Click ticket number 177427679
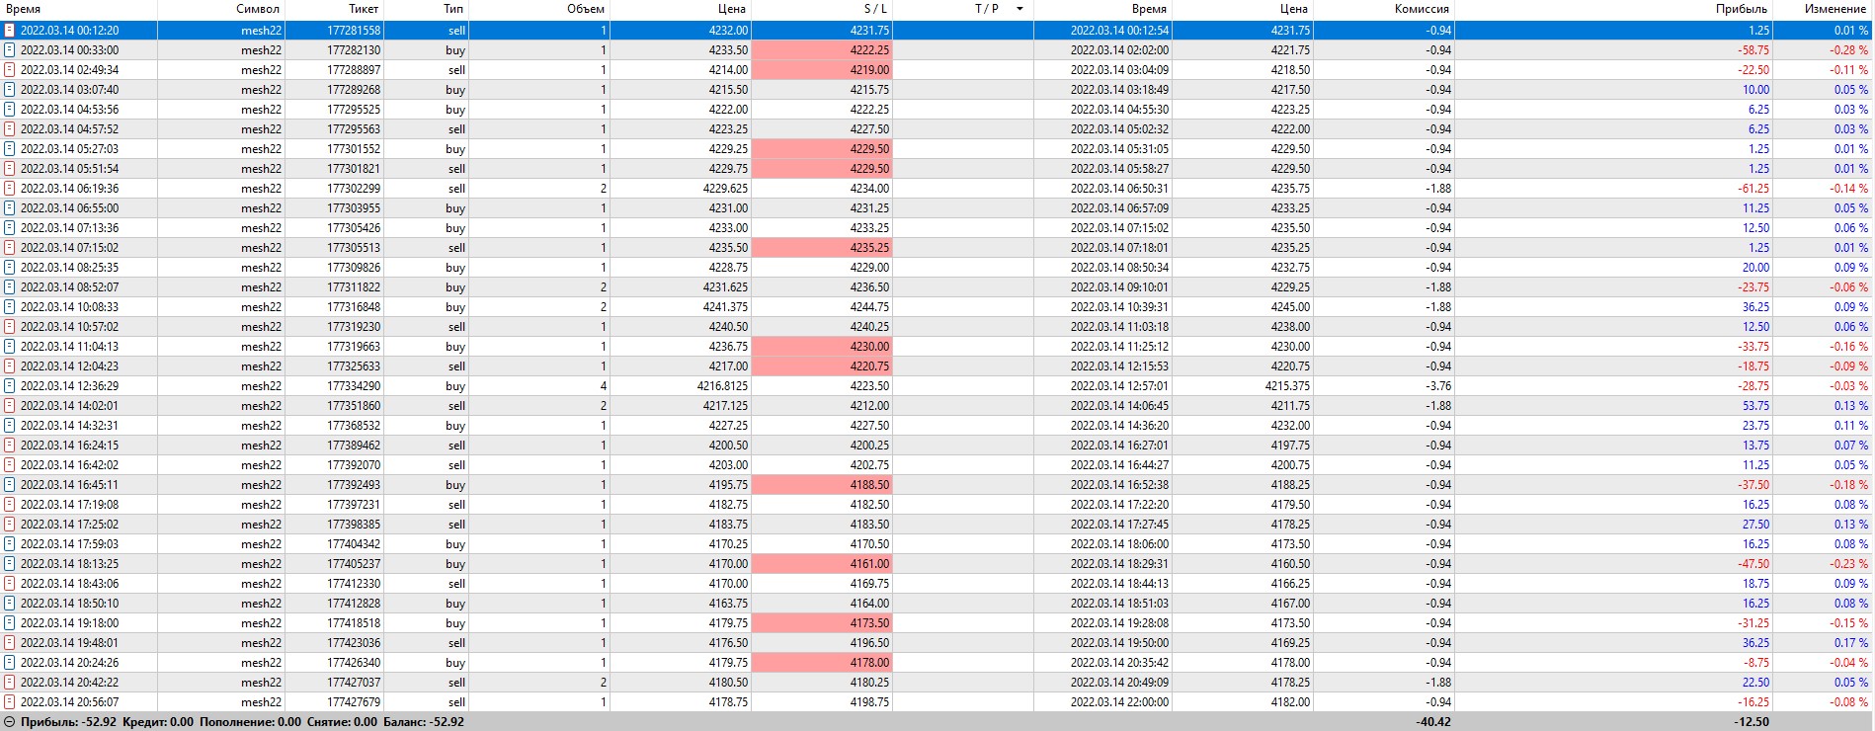The width and height of the screenshot is (1875, 731). [354, 702]
